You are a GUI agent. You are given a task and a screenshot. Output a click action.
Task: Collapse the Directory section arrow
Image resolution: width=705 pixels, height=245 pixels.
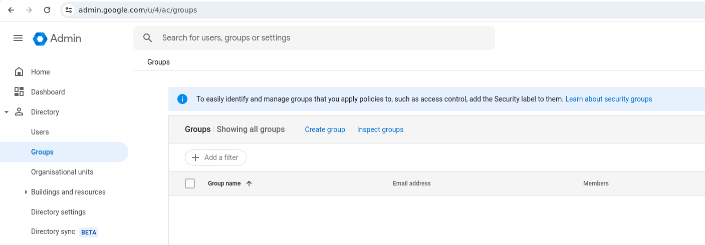point(7,112)
